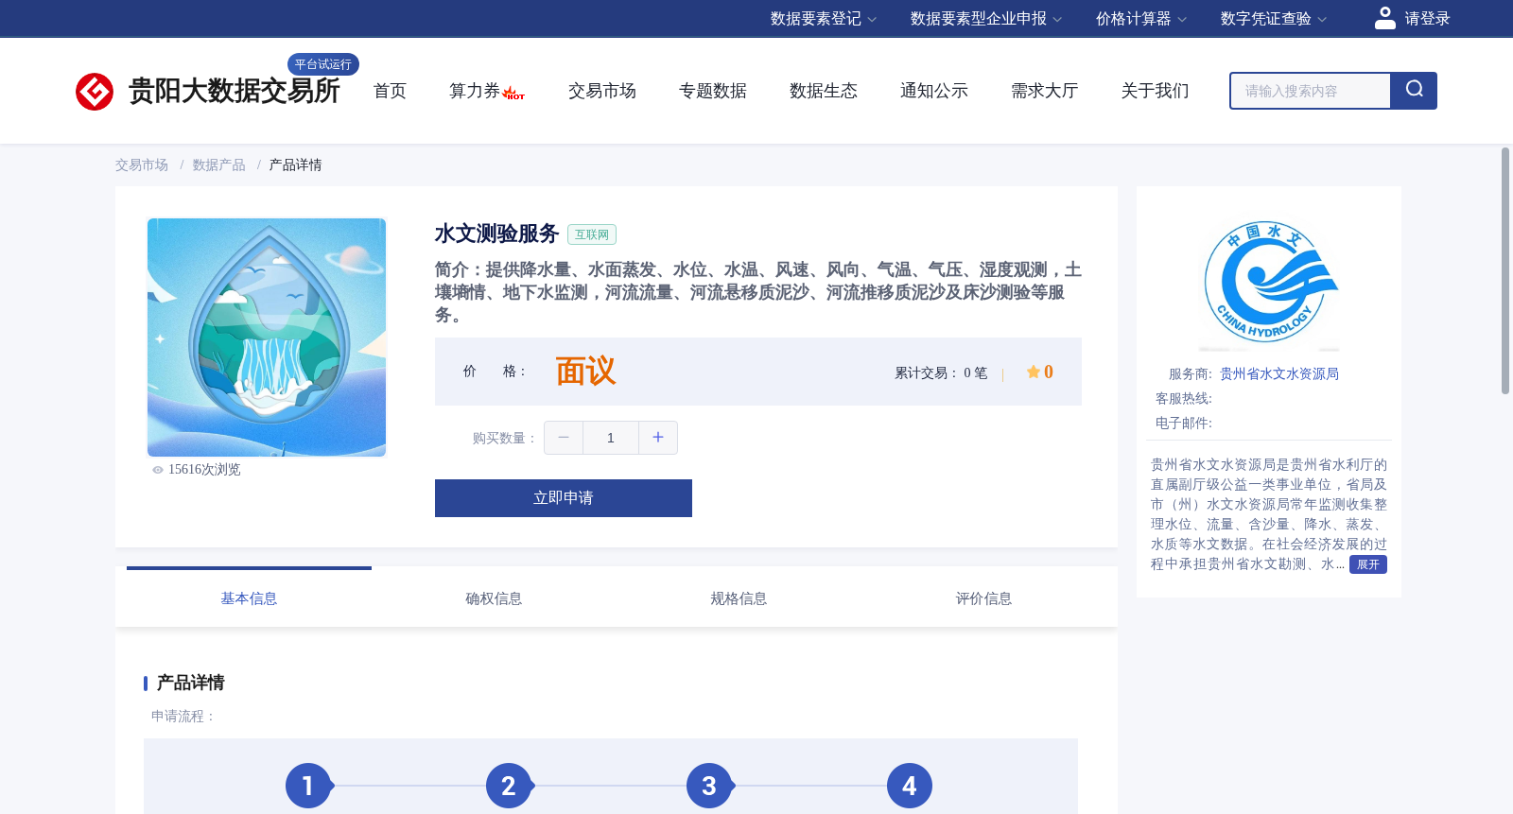Click the step 4 circle in 申请流程

(910, 786)
